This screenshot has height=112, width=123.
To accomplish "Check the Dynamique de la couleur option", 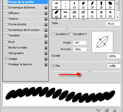I will click(6, 30).
